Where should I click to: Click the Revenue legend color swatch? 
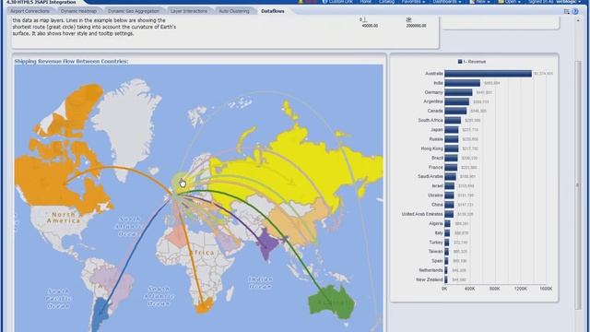[x=460, y=62]
